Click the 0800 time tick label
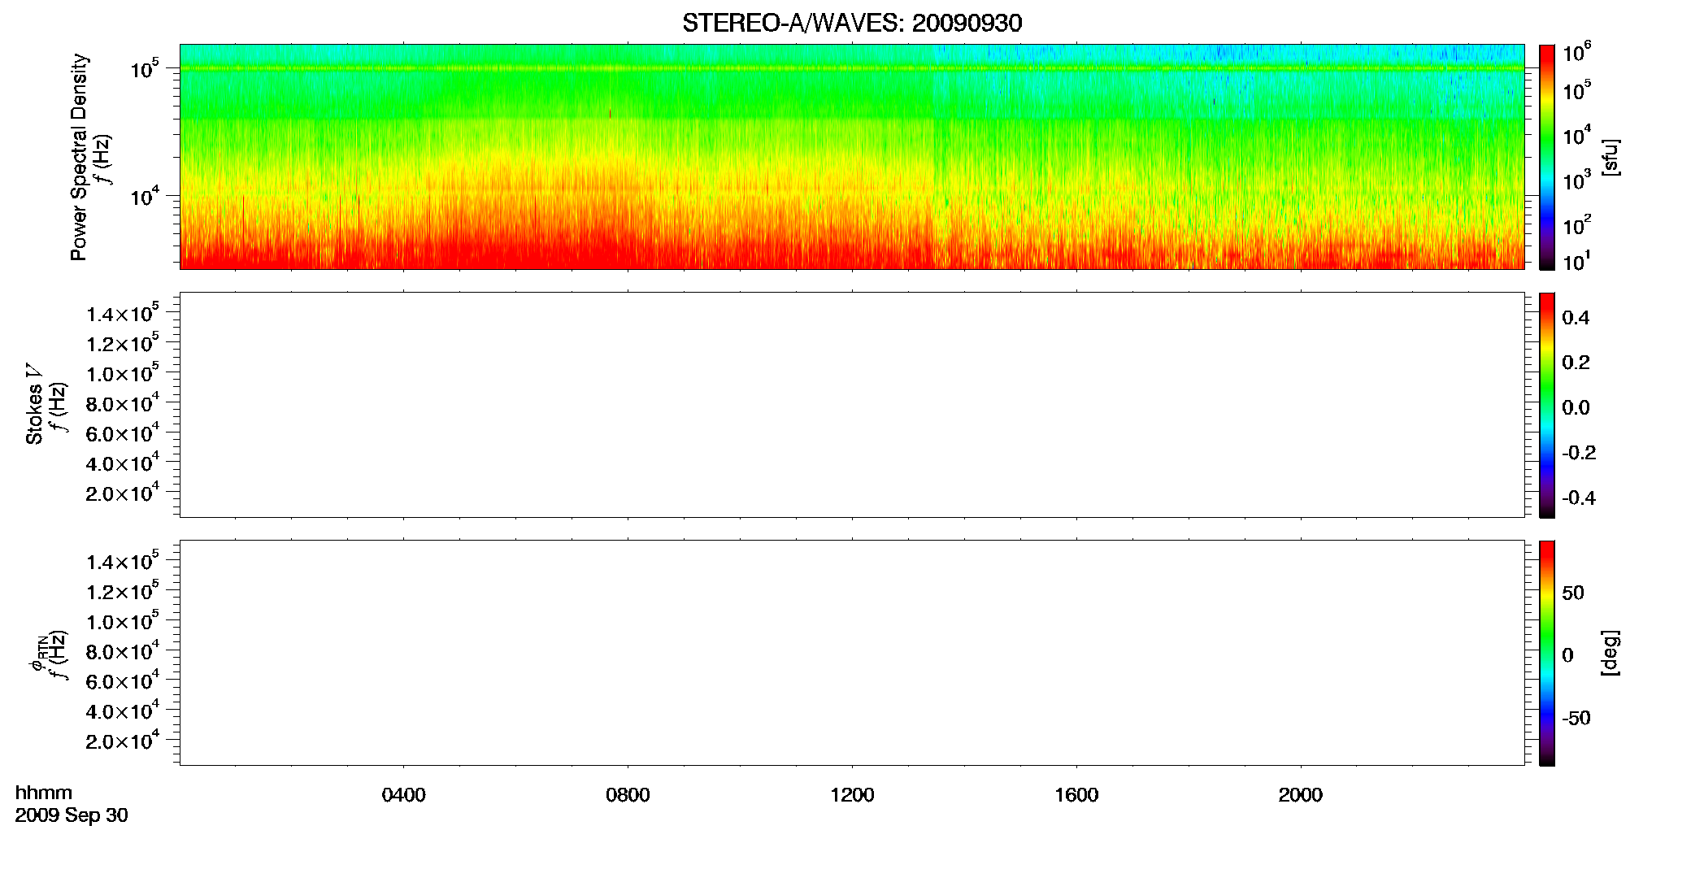 [x=628, y=795]
